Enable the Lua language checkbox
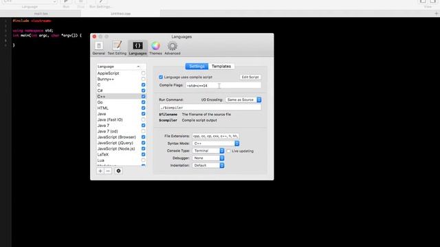440x247 pixels. (144, 161)
